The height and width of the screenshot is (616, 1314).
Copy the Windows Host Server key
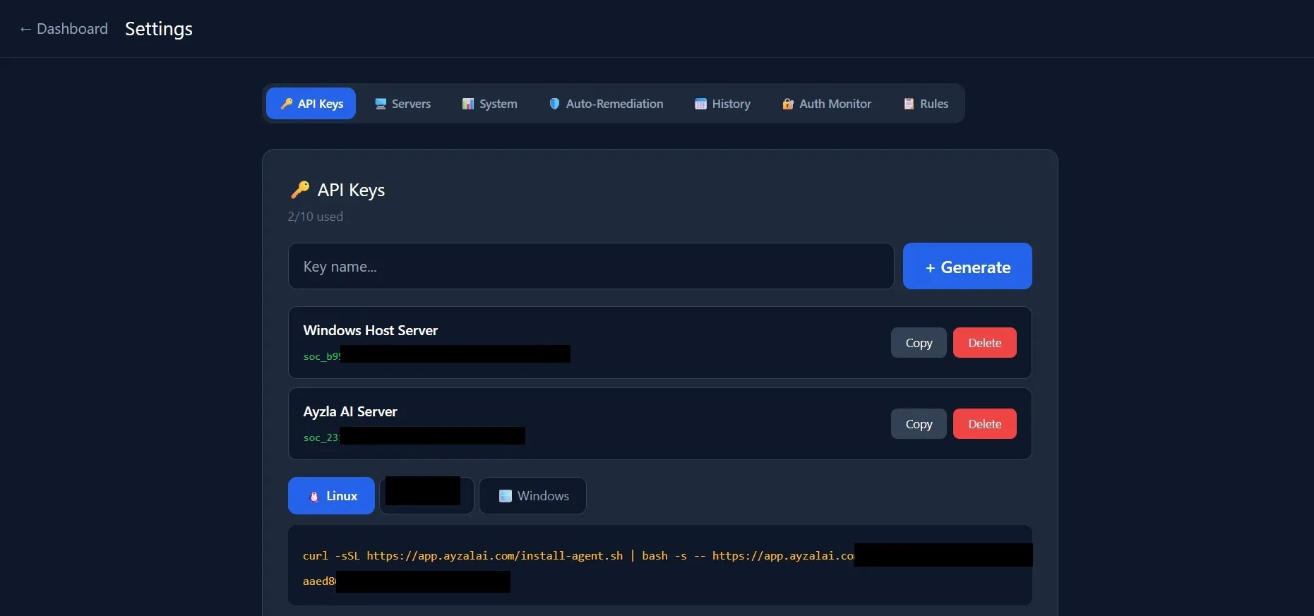tap(919, 343)
